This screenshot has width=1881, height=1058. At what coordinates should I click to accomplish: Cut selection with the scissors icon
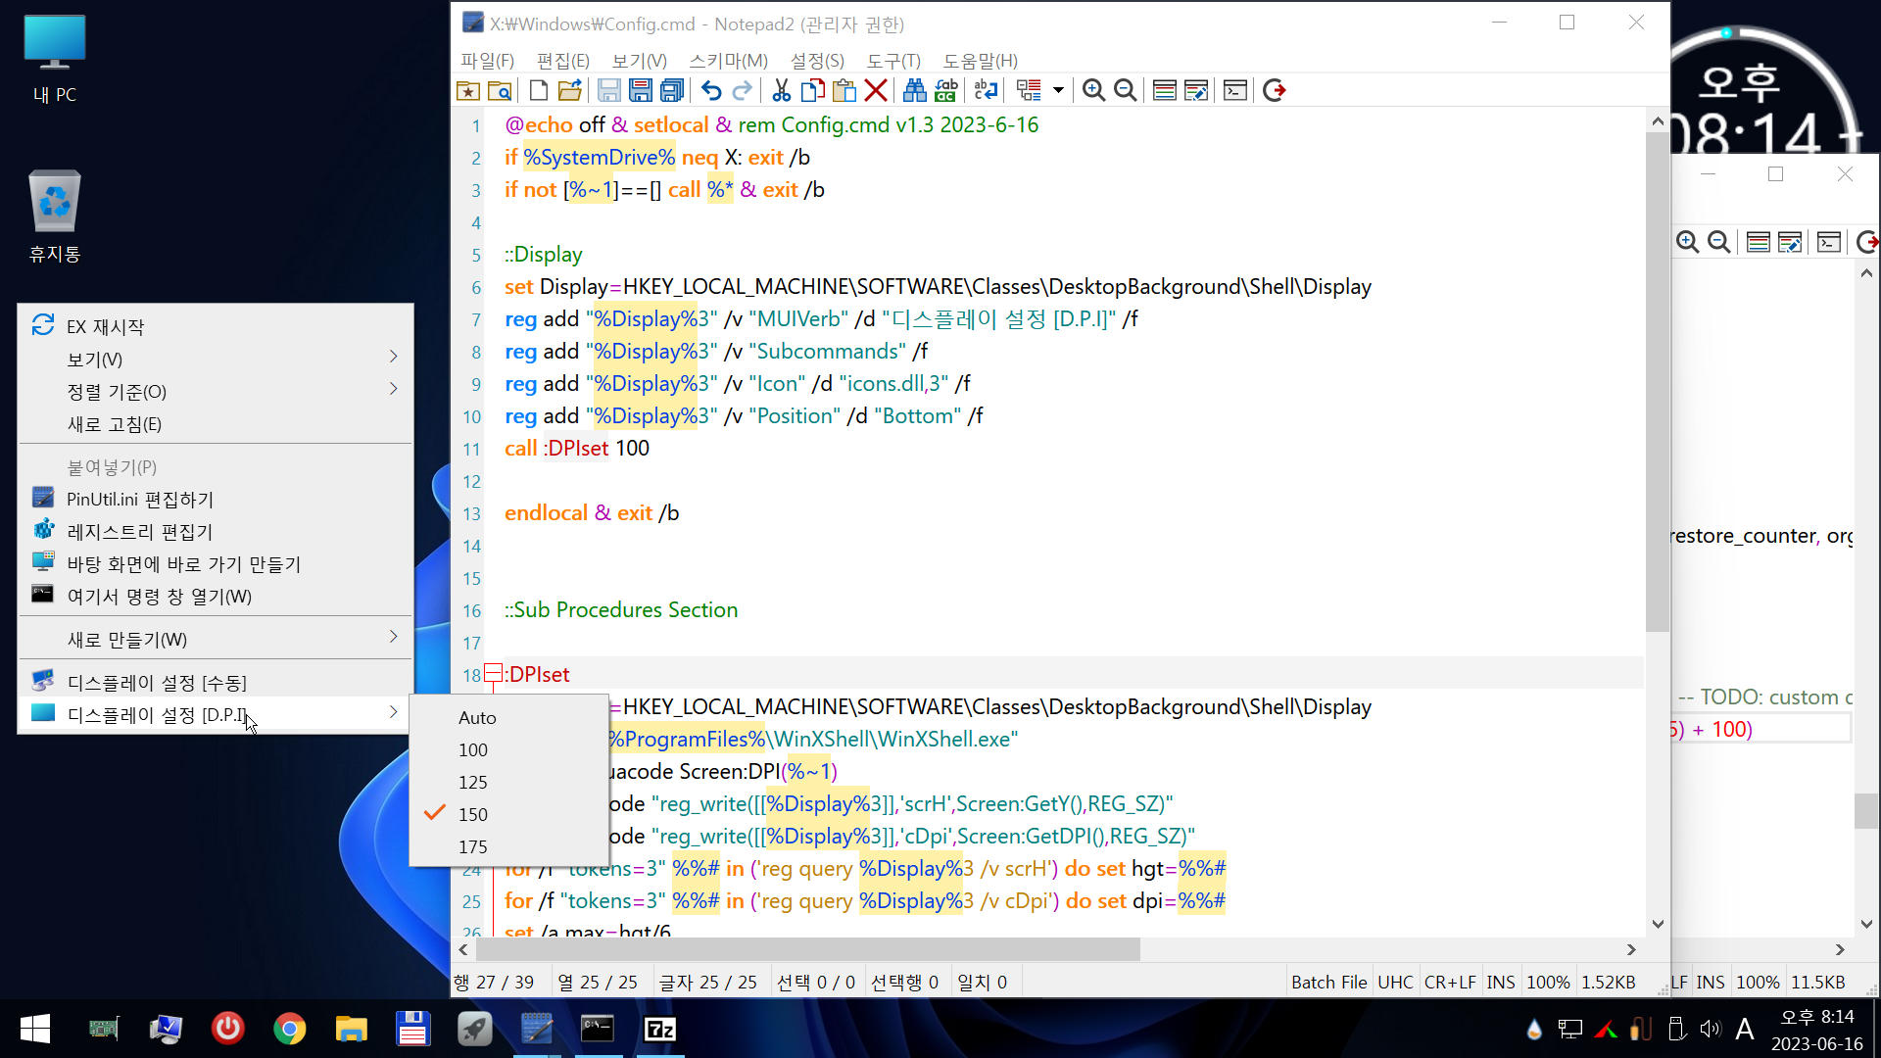781,91
